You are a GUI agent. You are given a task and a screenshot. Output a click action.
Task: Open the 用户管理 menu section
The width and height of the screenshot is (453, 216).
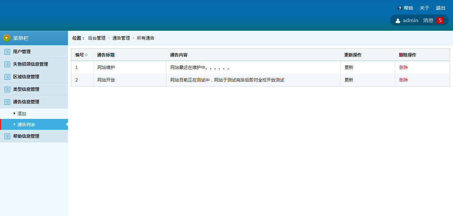(34, 52)
